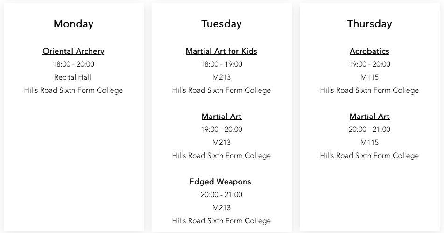Screen dimensions: 444x233
Task: Click the Recital Hall location text
Action: pyautogui.click(x=72, y=77)
